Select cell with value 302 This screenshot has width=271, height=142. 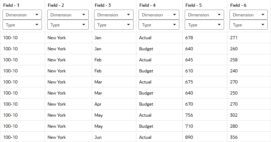tap(249, 115)
